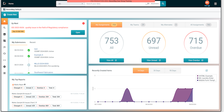The height and width of the screenshot is (112, 224).
Task: Click the Create New button
Action: point(10,15)
